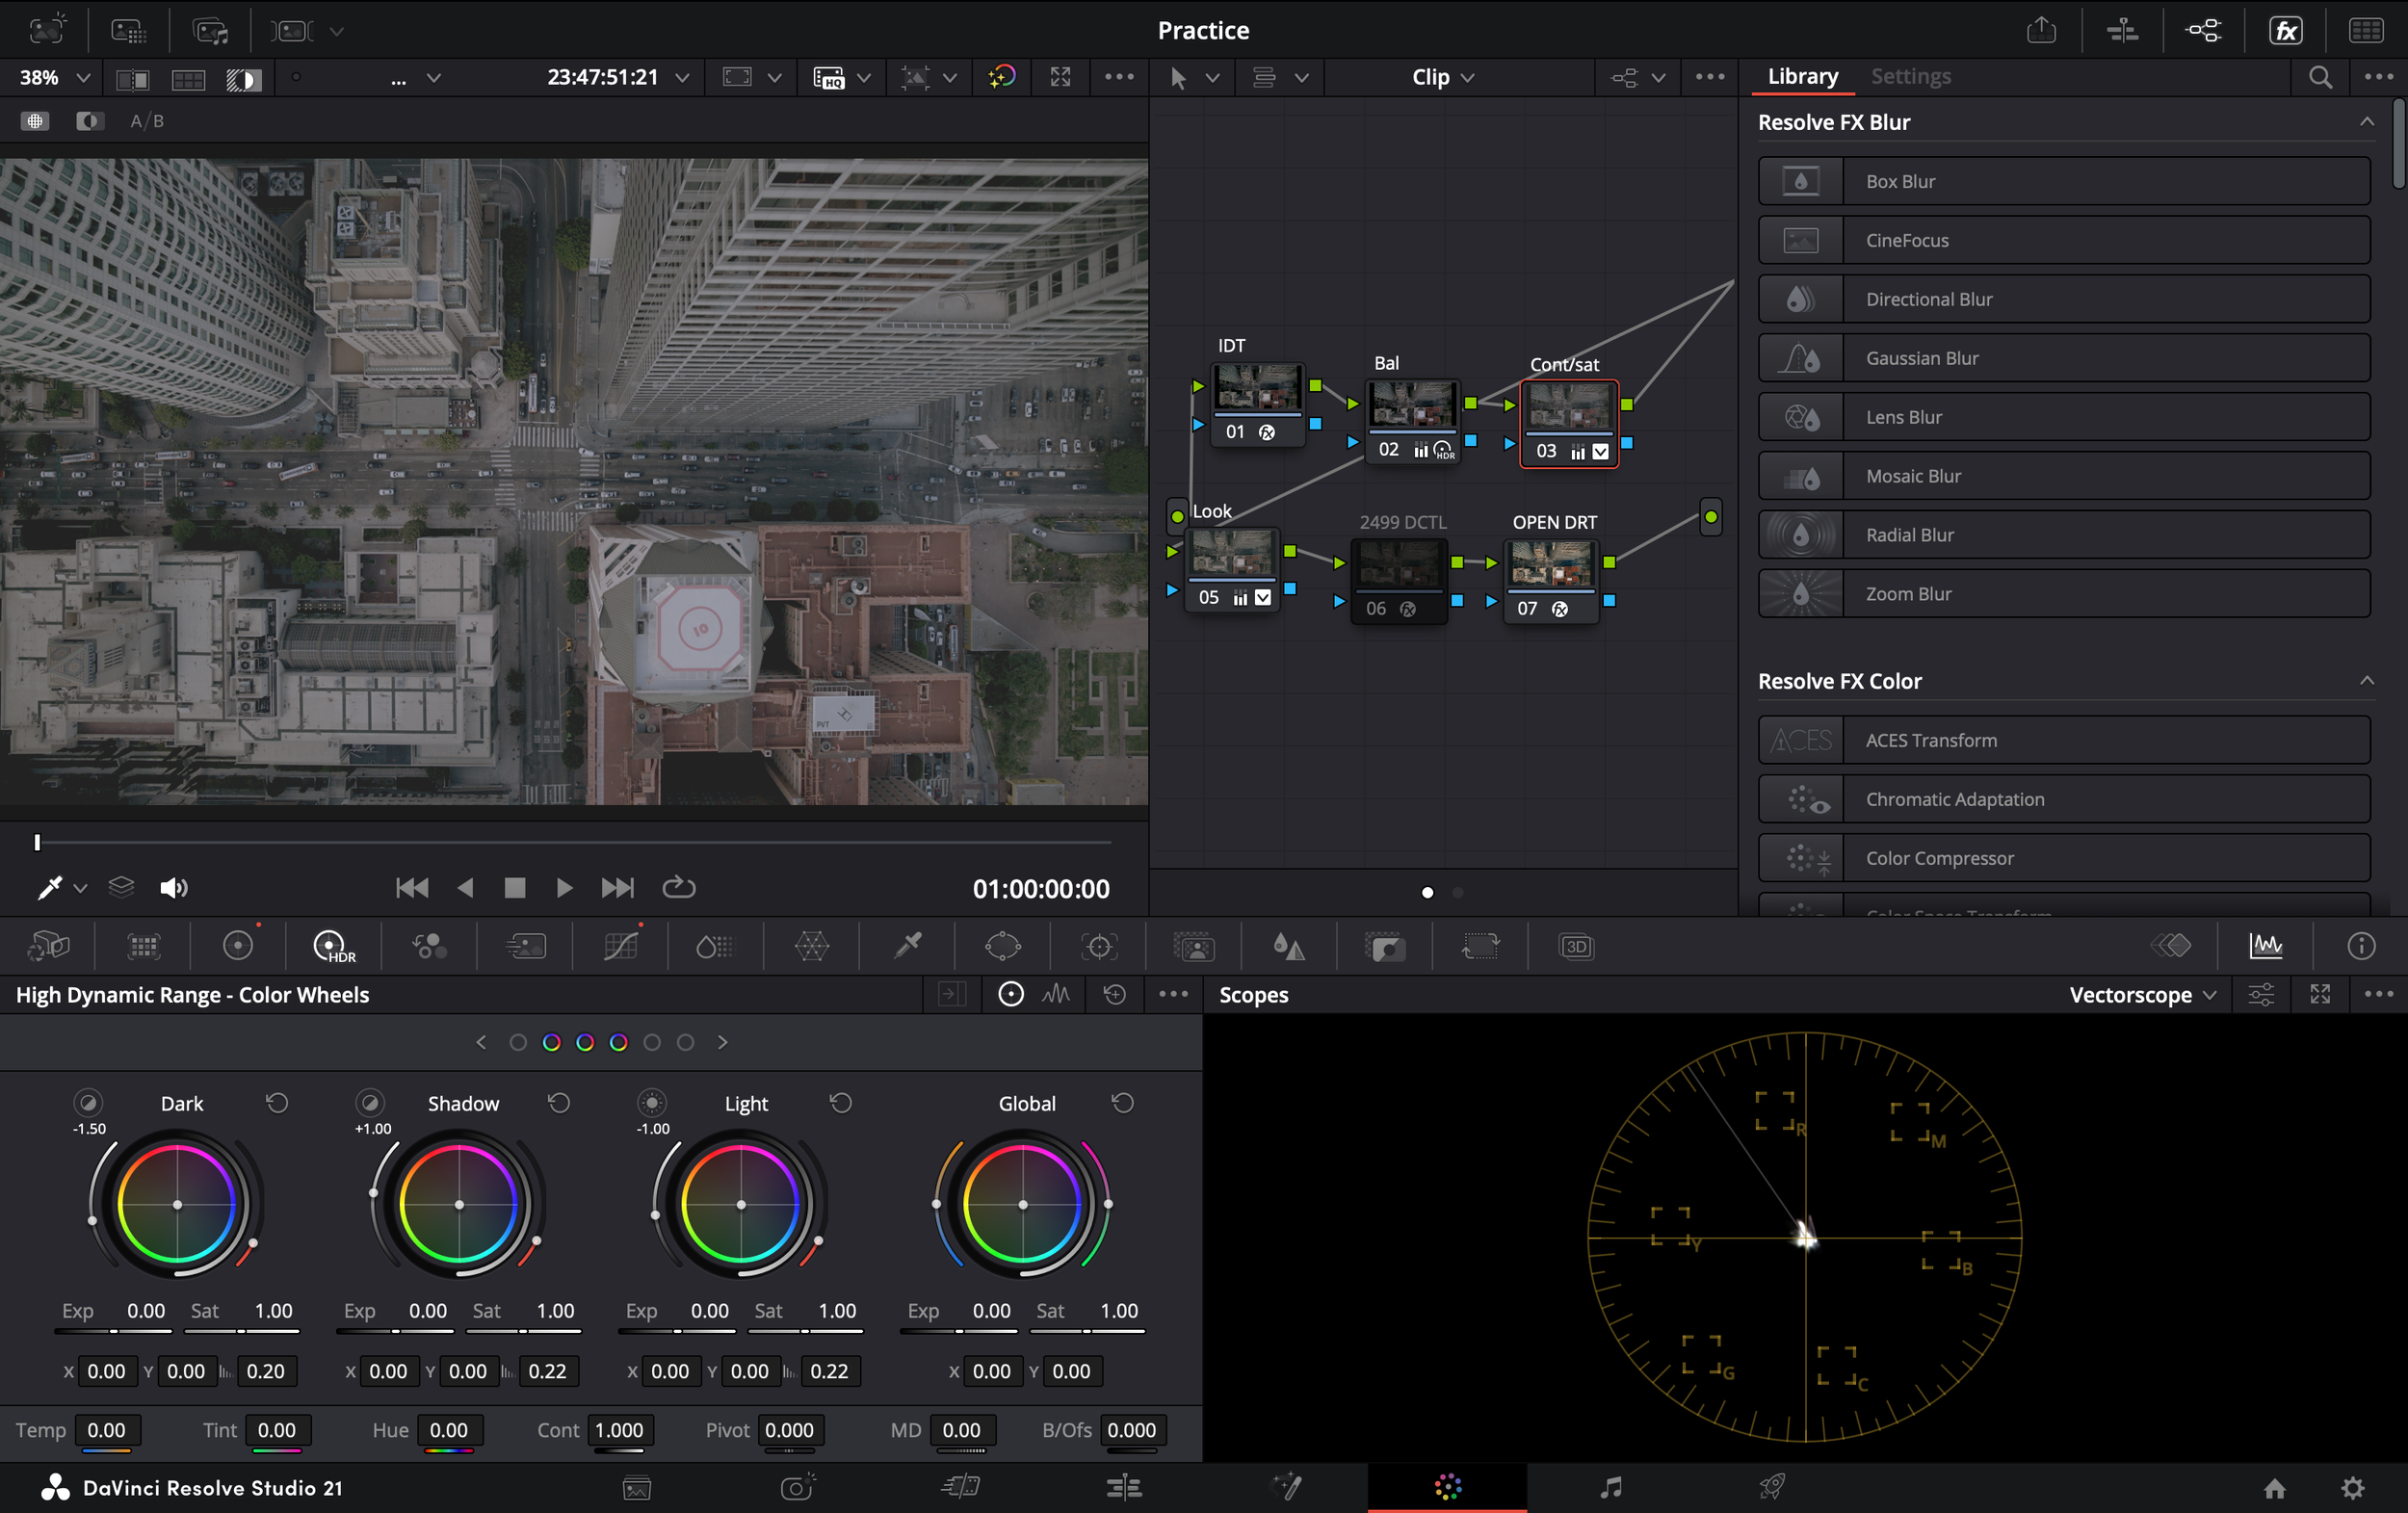Open the Edit page
This screenshot has height=1513, width=2408.
(x=1124, y=1487)
